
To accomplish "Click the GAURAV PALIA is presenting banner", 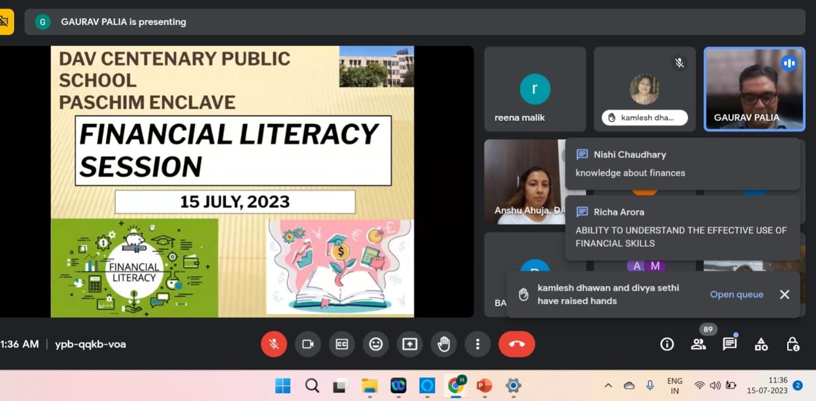I will pos(415,22).
